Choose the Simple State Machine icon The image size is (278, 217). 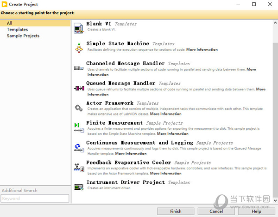point(79,48)
